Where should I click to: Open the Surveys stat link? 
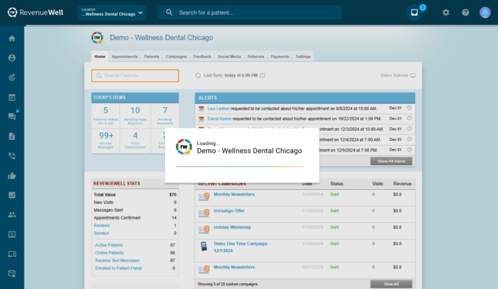(x=101, y=233)
